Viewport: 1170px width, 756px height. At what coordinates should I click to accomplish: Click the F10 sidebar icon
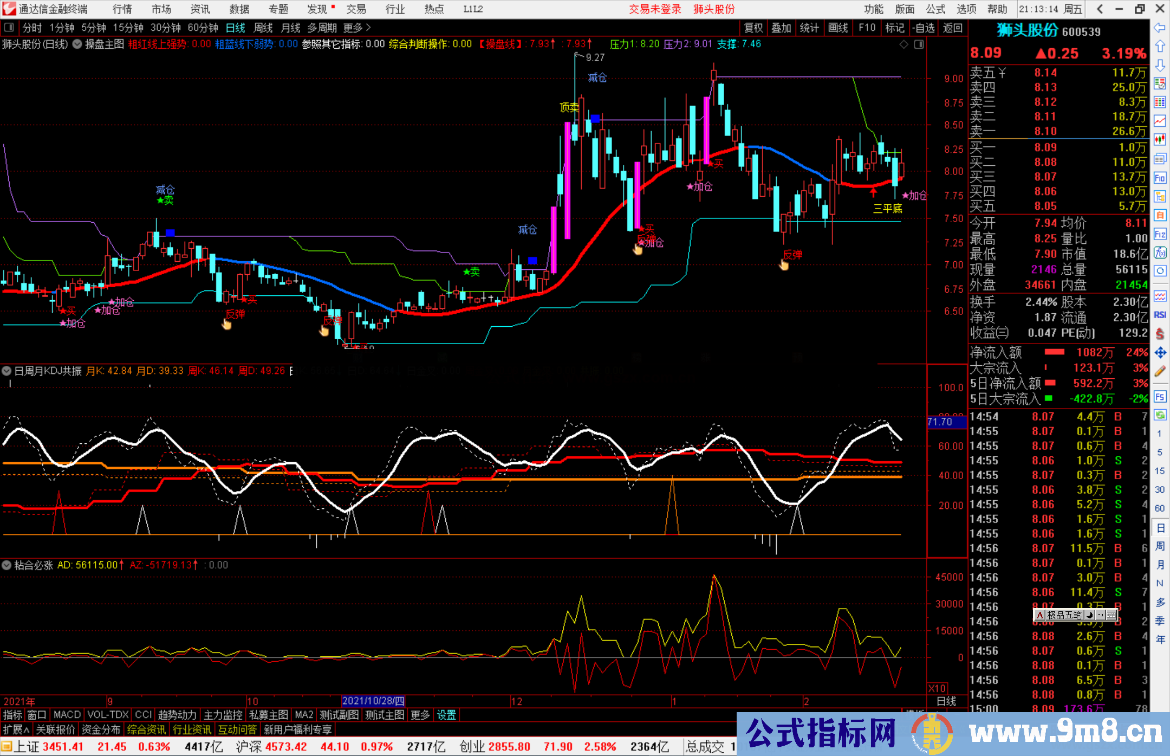tap(1160, 178)
